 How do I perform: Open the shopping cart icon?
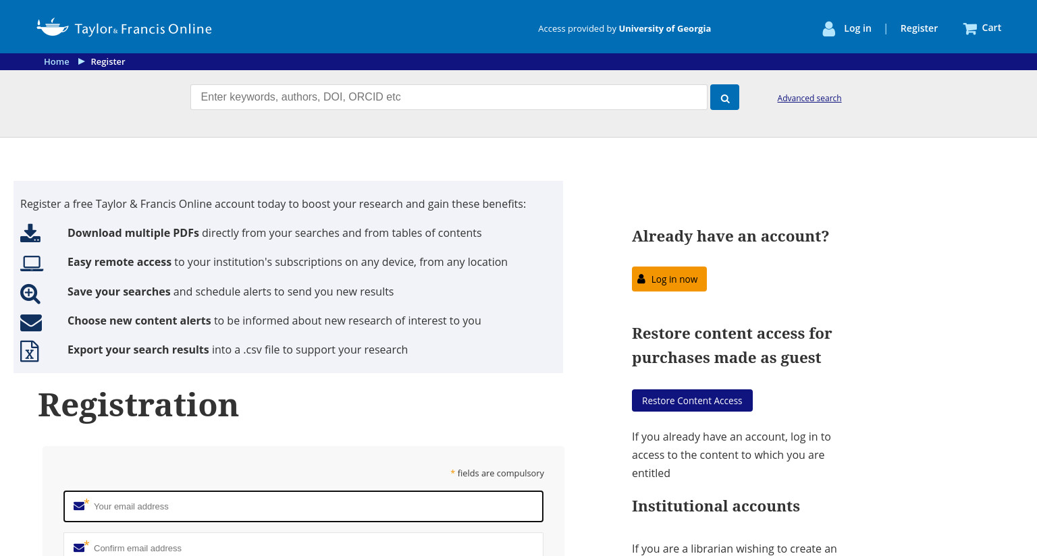click(970, 28)
